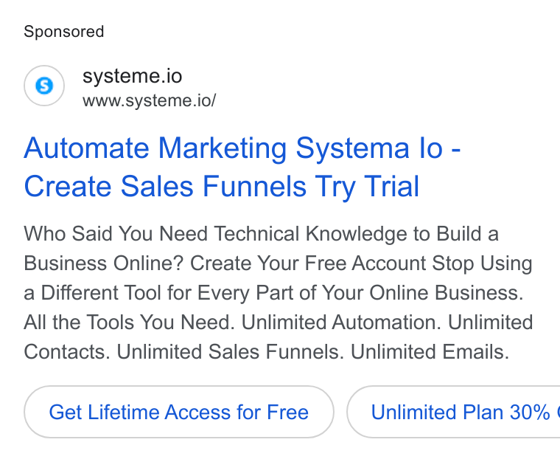560x462 pixels.
Task: Click the word Marketing in the ad headline
Action: point(222,148)
